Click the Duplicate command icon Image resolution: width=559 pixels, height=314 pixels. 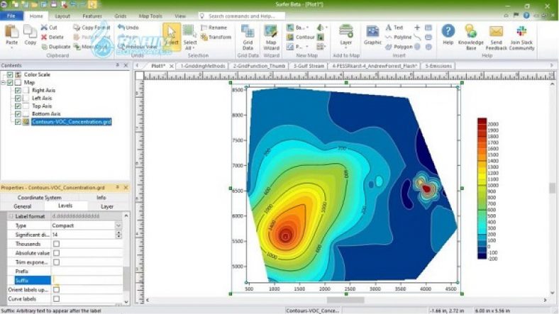point(44,47)
